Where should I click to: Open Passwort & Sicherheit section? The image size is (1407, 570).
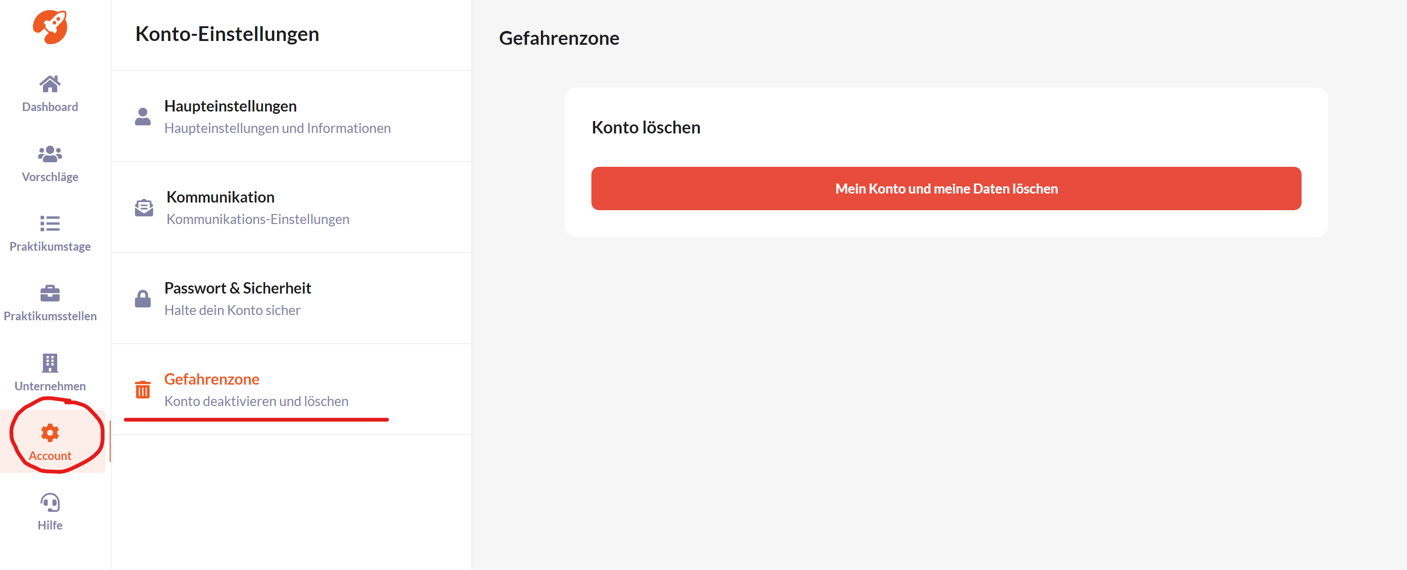coord(291,299)
